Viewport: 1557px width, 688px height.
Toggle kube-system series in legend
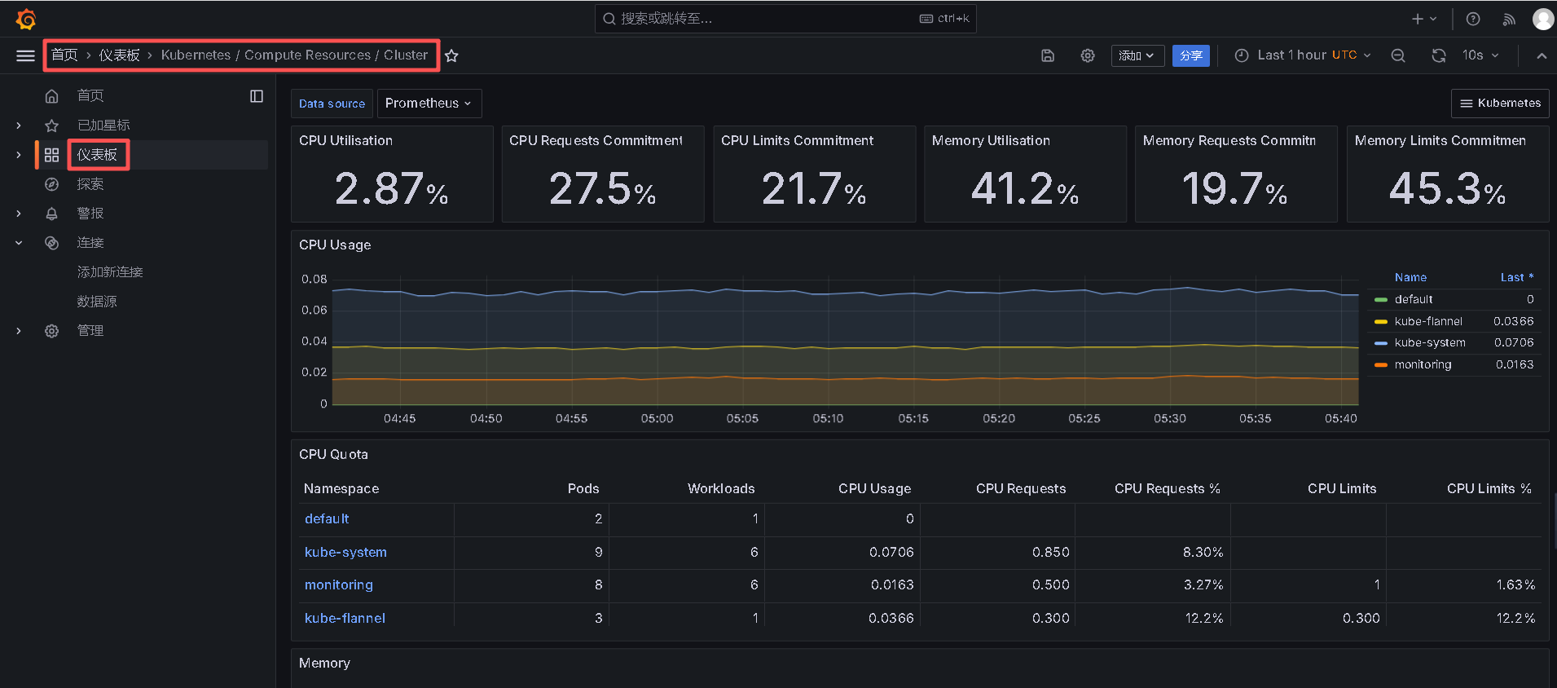[1429, 342]
